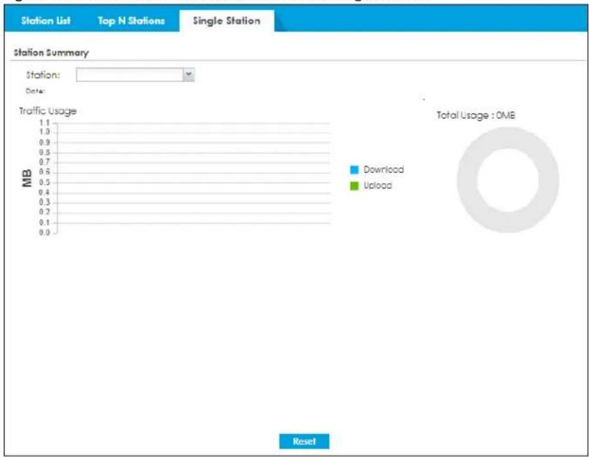Click the Traffic Usage chart title
Image resolution: width=589 pixels, height=457 pixels.
coord(48,111)
